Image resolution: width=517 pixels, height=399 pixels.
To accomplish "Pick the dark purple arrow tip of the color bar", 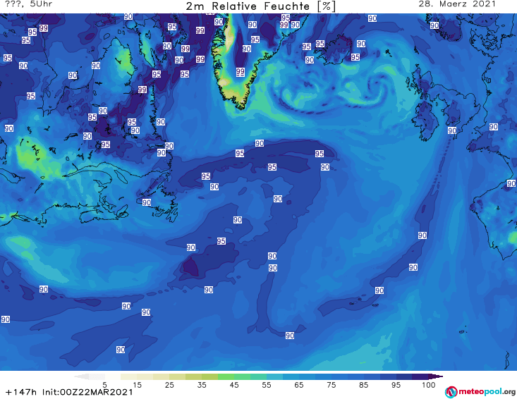I will click(436, 376).
